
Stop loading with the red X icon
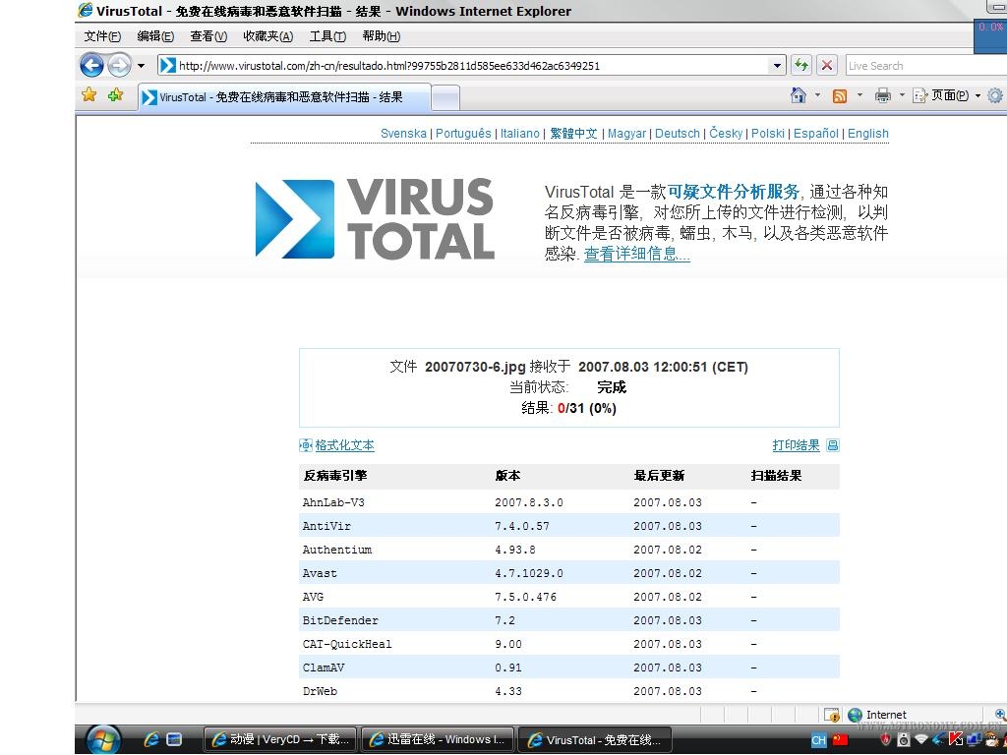tap(827, 66)
